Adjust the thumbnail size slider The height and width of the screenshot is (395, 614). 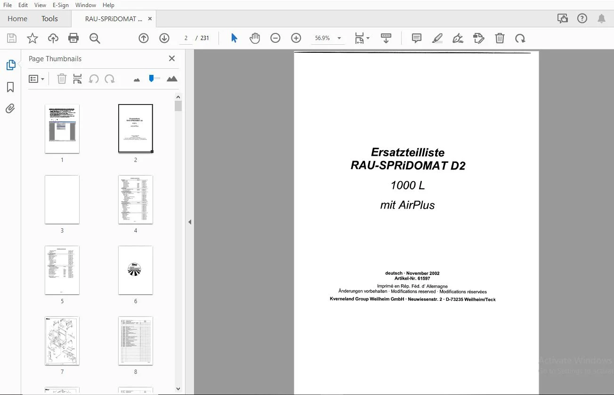[x=151, y=78]
